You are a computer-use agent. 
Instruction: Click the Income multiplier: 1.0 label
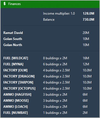pyautogui.click(x=59, y=14)
